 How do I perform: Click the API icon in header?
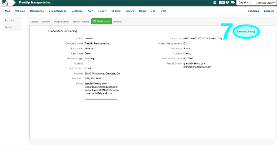click(x=222, y=3)
